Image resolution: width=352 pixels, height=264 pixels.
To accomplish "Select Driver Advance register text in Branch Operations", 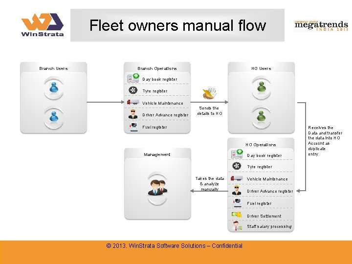I will [165, 115].
